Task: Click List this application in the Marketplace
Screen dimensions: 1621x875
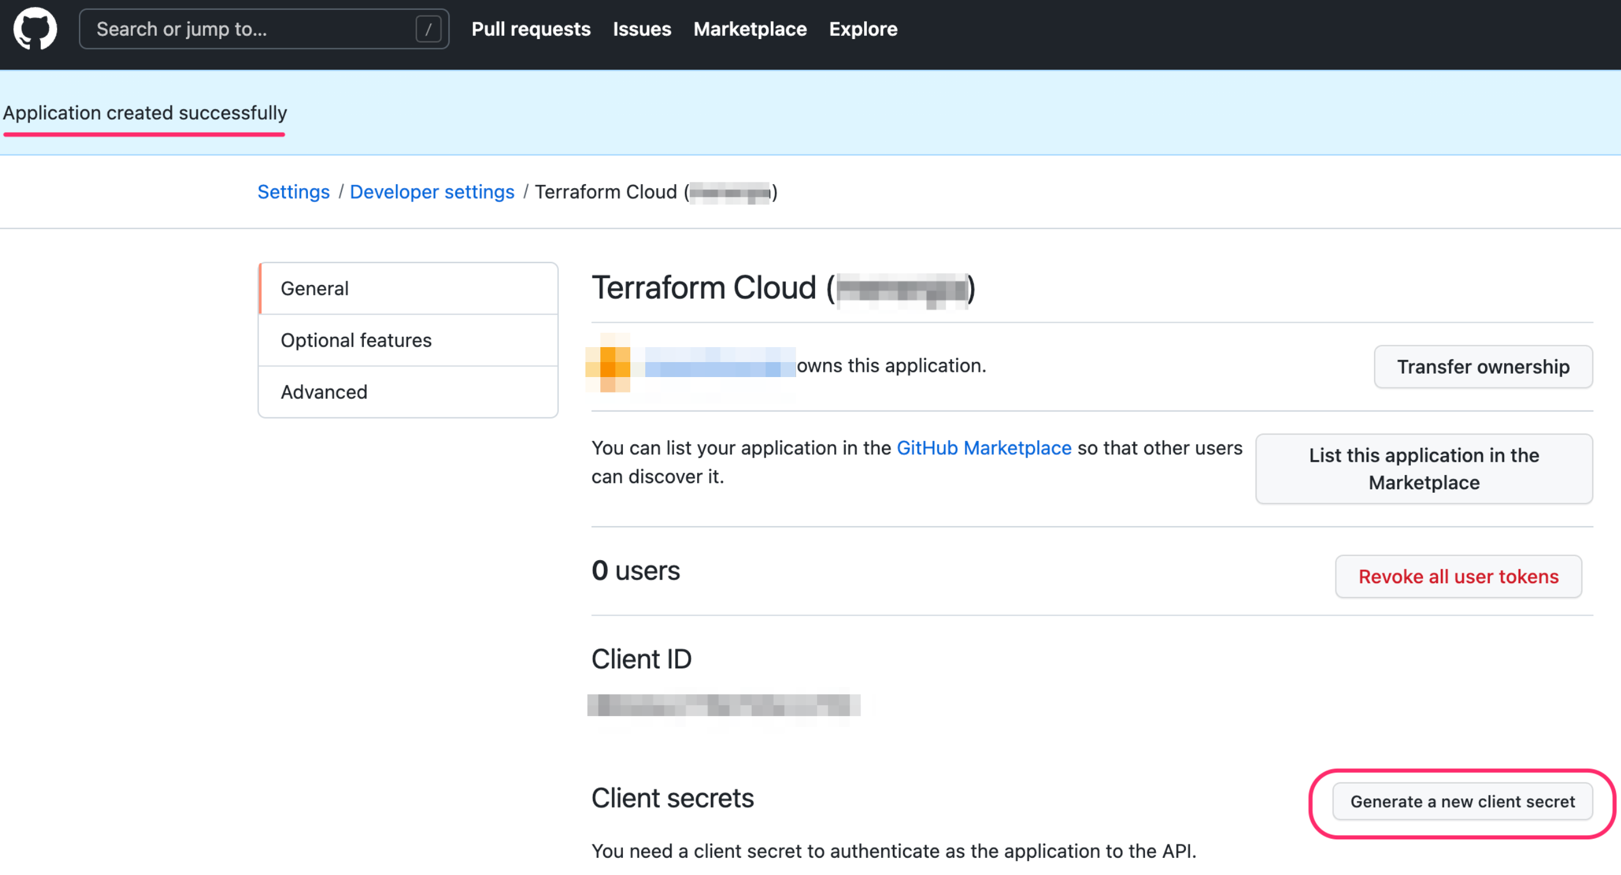Action: coord(1424,469)
